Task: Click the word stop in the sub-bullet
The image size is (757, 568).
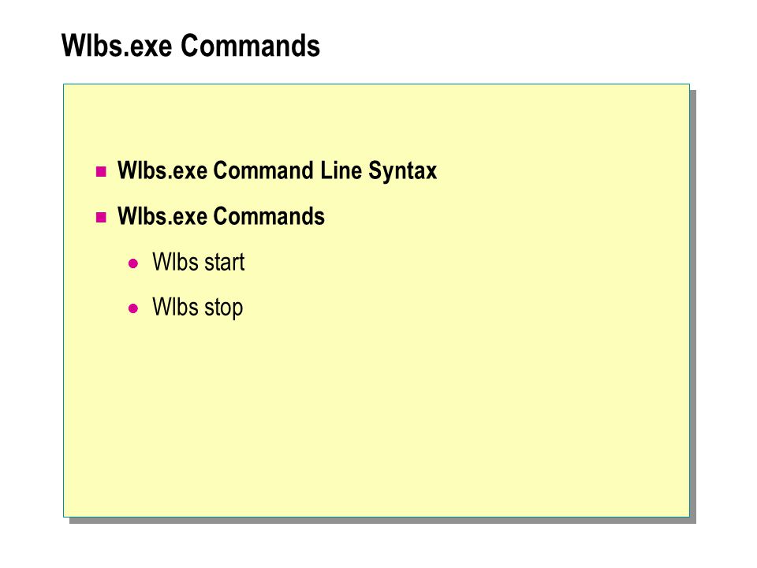Action: tap(223, 308)
